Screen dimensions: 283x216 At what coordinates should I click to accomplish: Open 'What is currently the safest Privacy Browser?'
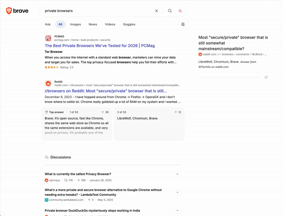[78, 174]
